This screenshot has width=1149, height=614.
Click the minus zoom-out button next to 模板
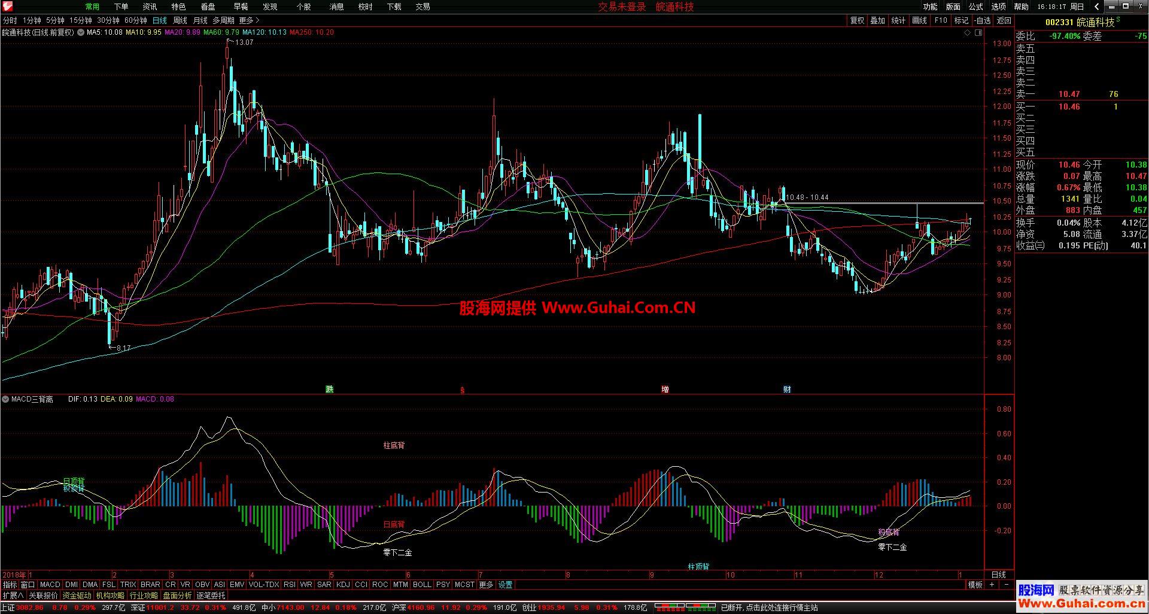tap(1006, 585)
